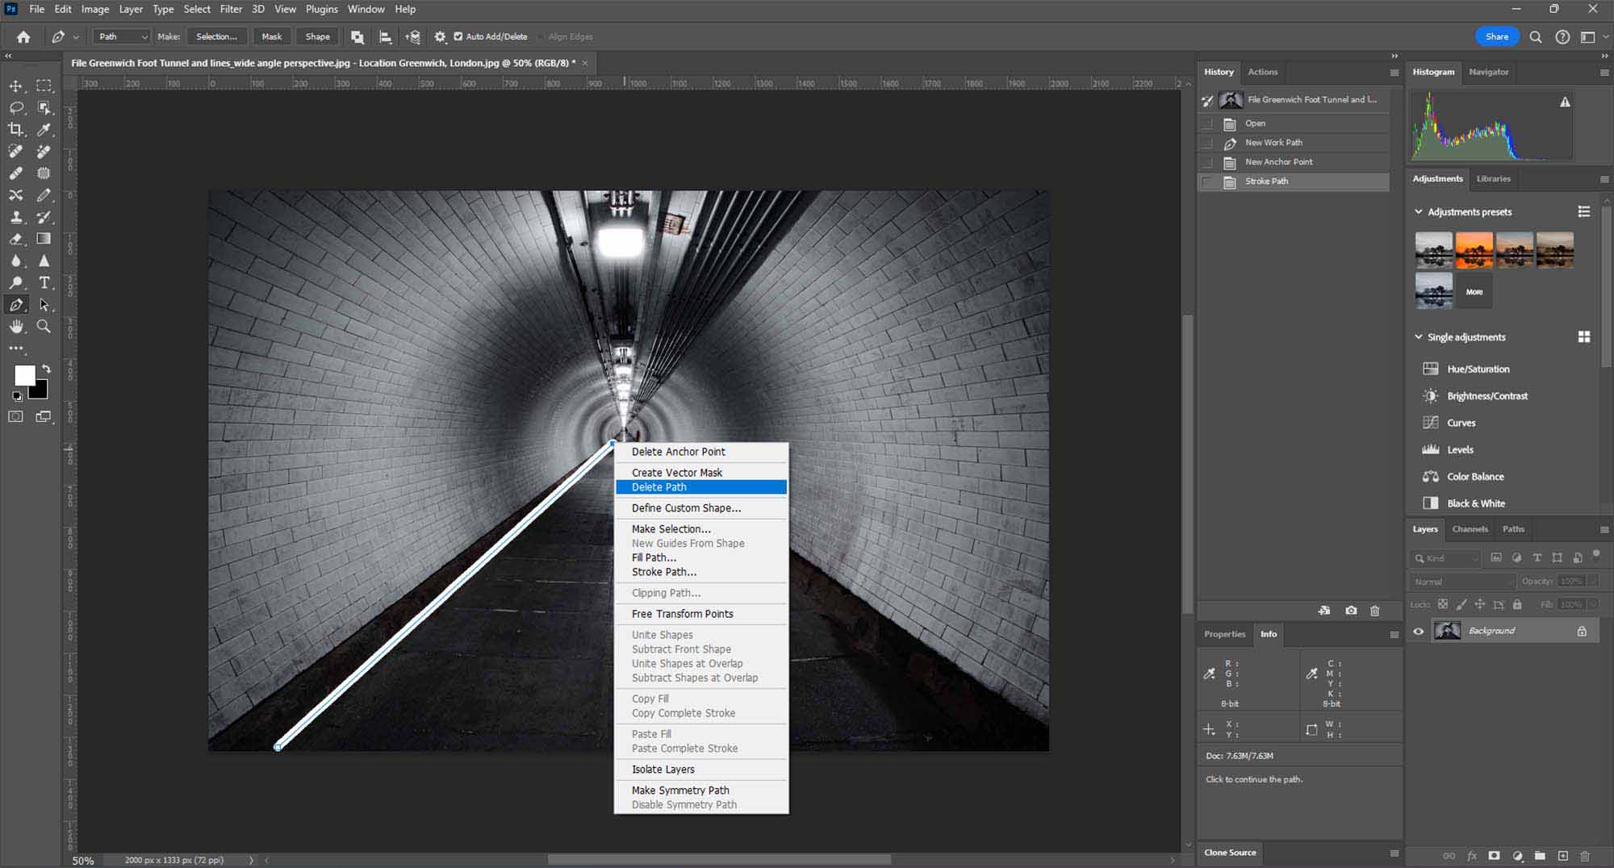The height and width of the screenshot is (868, 1614).
Task: Toggle history brush source for Open state
Action: click(x=1207, y=123)
